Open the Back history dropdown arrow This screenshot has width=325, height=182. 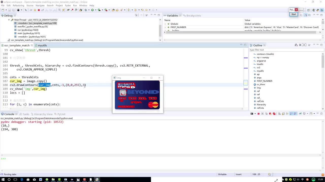pos(150,10)
